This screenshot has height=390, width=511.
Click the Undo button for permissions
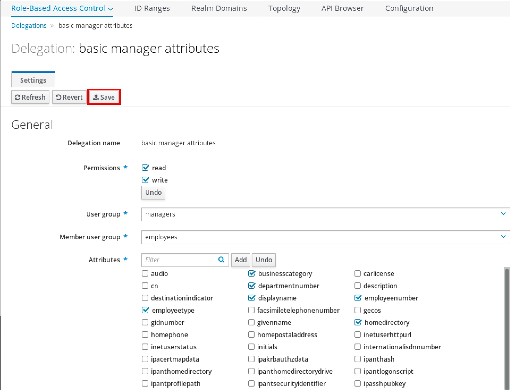pyautogui.click(x=154, y=192)
